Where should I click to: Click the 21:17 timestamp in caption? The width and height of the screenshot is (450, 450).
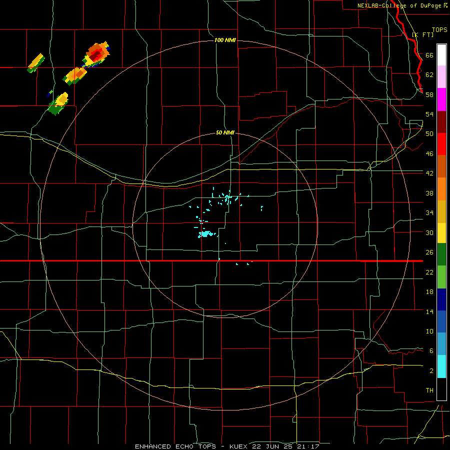(308, 446)
